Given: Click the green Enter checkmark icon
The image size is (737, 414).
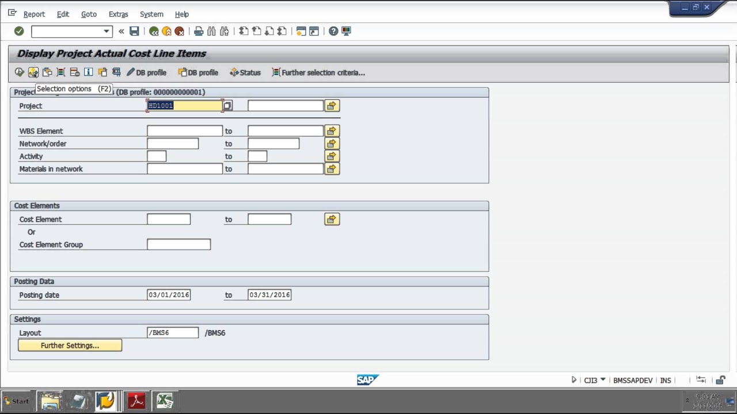Looking at the screenshot, I should click(19, 31).
